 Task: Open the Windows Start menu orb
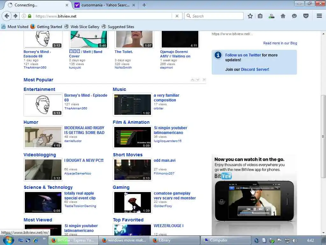coord(9,240)
